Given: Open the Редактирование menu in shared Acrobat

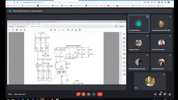Looking at the screenshot, I should click(15, 24).
